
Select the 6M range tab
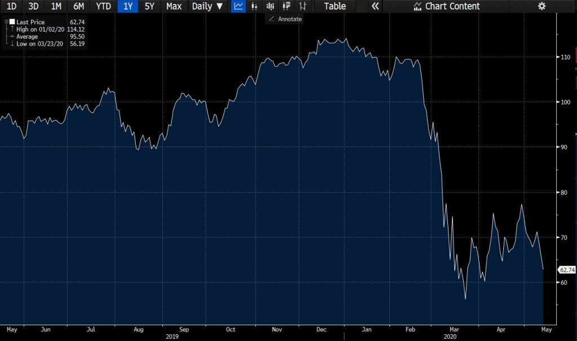(78, 6)
